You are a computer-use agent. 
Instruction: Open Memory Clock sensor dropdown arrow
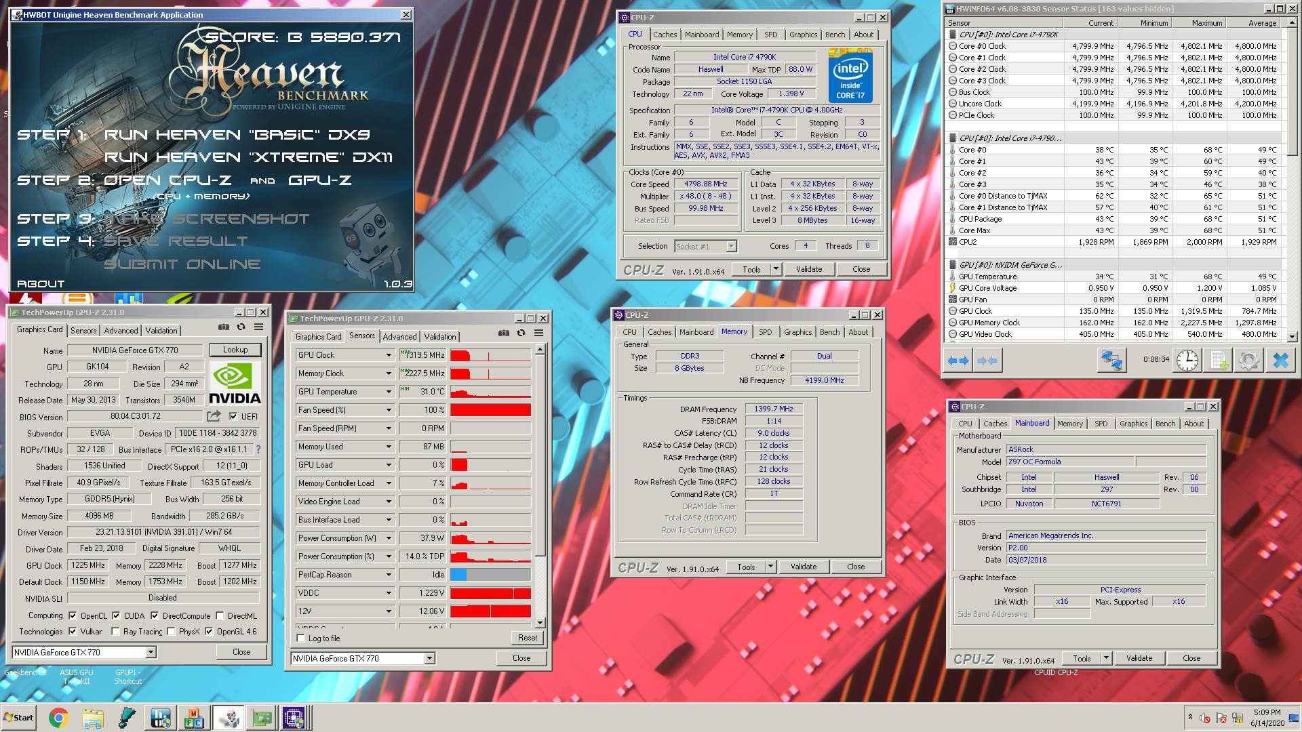coord(389,373)
